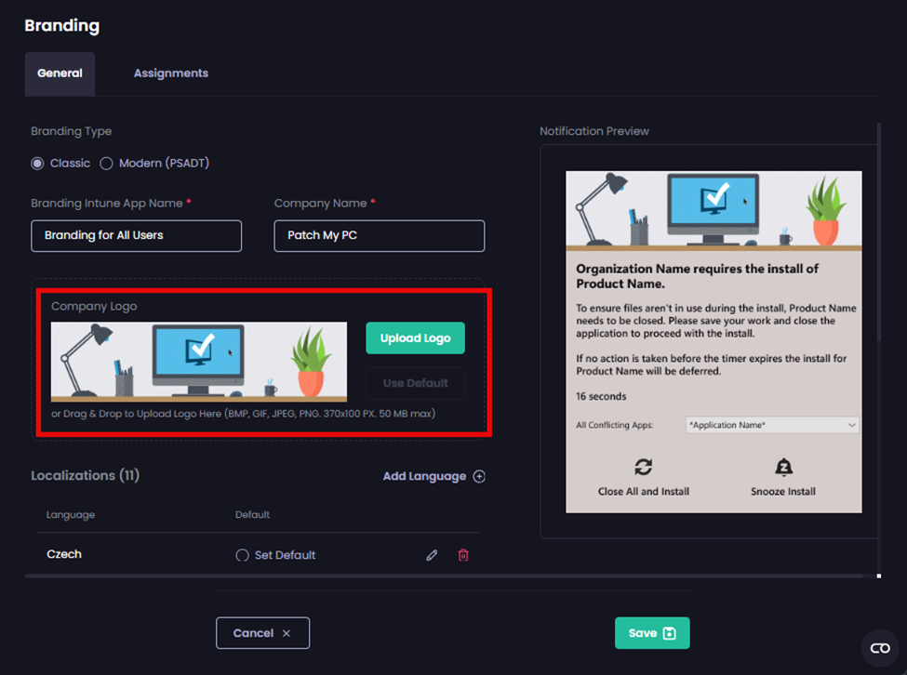Set Czech as the default language
The height and width of the screenshot is (675, 907).
(243, 555)
